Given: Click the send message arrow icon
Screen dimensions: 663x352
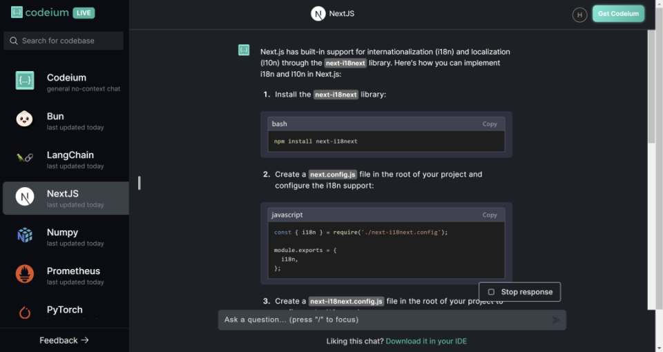Looking at the screenshot, I should coord(557,320).
